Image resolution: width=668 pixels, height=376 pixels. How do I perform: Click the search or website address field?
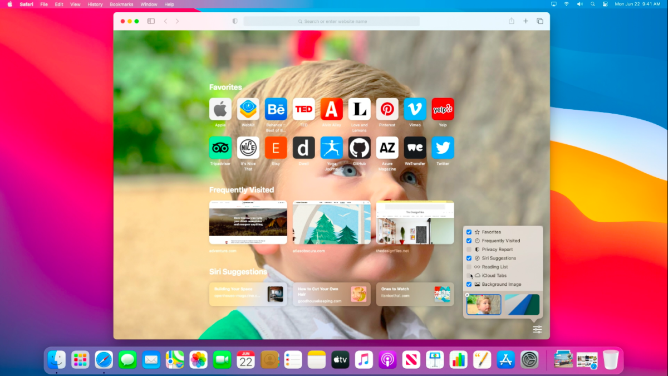pos(332,21)
